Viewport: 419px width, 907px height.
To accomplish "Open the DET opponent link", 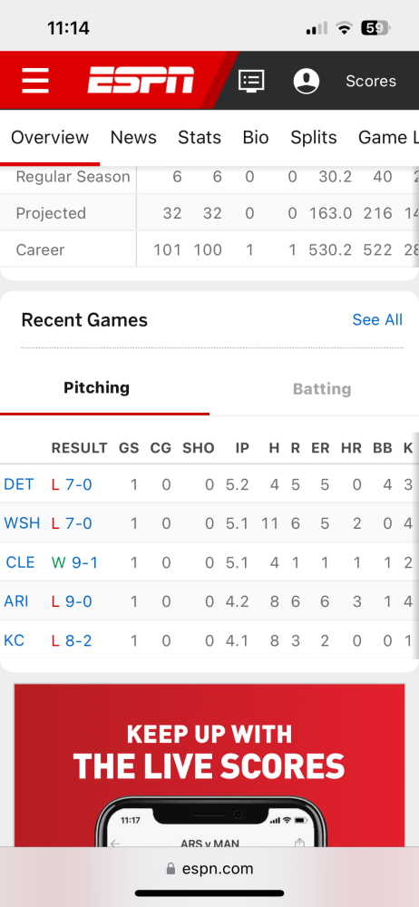I will coord(19,484).
